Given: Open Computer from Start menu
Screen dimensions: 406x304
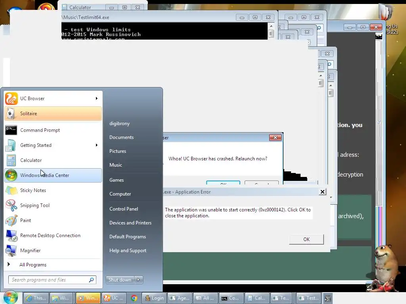Looking at the screenshot, I should [120, 194].
